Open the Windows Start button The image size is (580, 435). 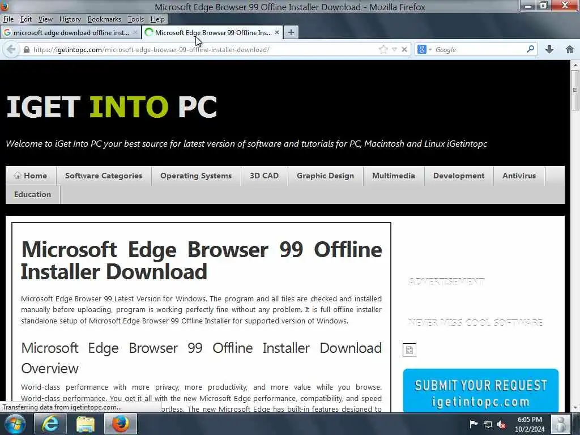pyautogui.click(x=15, y=424)
